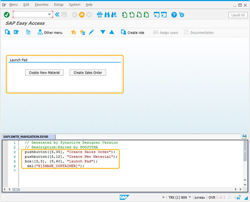Click the User Menu icon
Screen dimensions: 250x202
[x=7, y=32]
